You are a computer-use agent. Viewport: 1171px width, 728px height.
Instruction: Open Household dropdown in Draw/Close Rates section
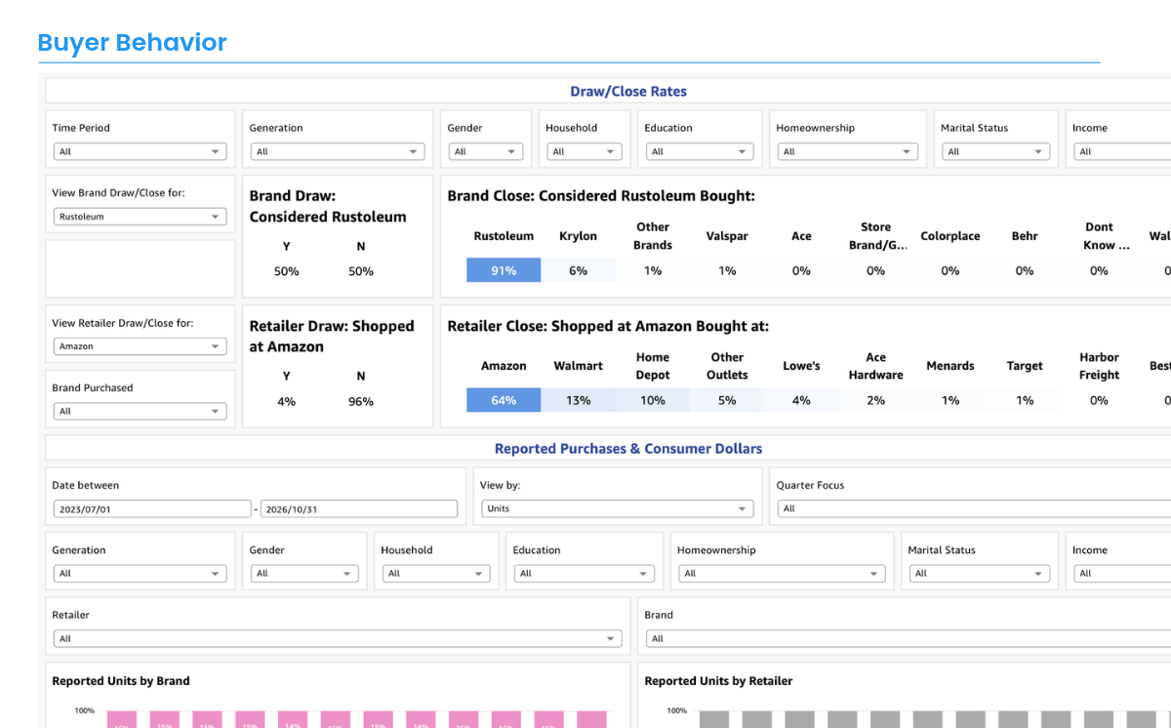point(584,151)
